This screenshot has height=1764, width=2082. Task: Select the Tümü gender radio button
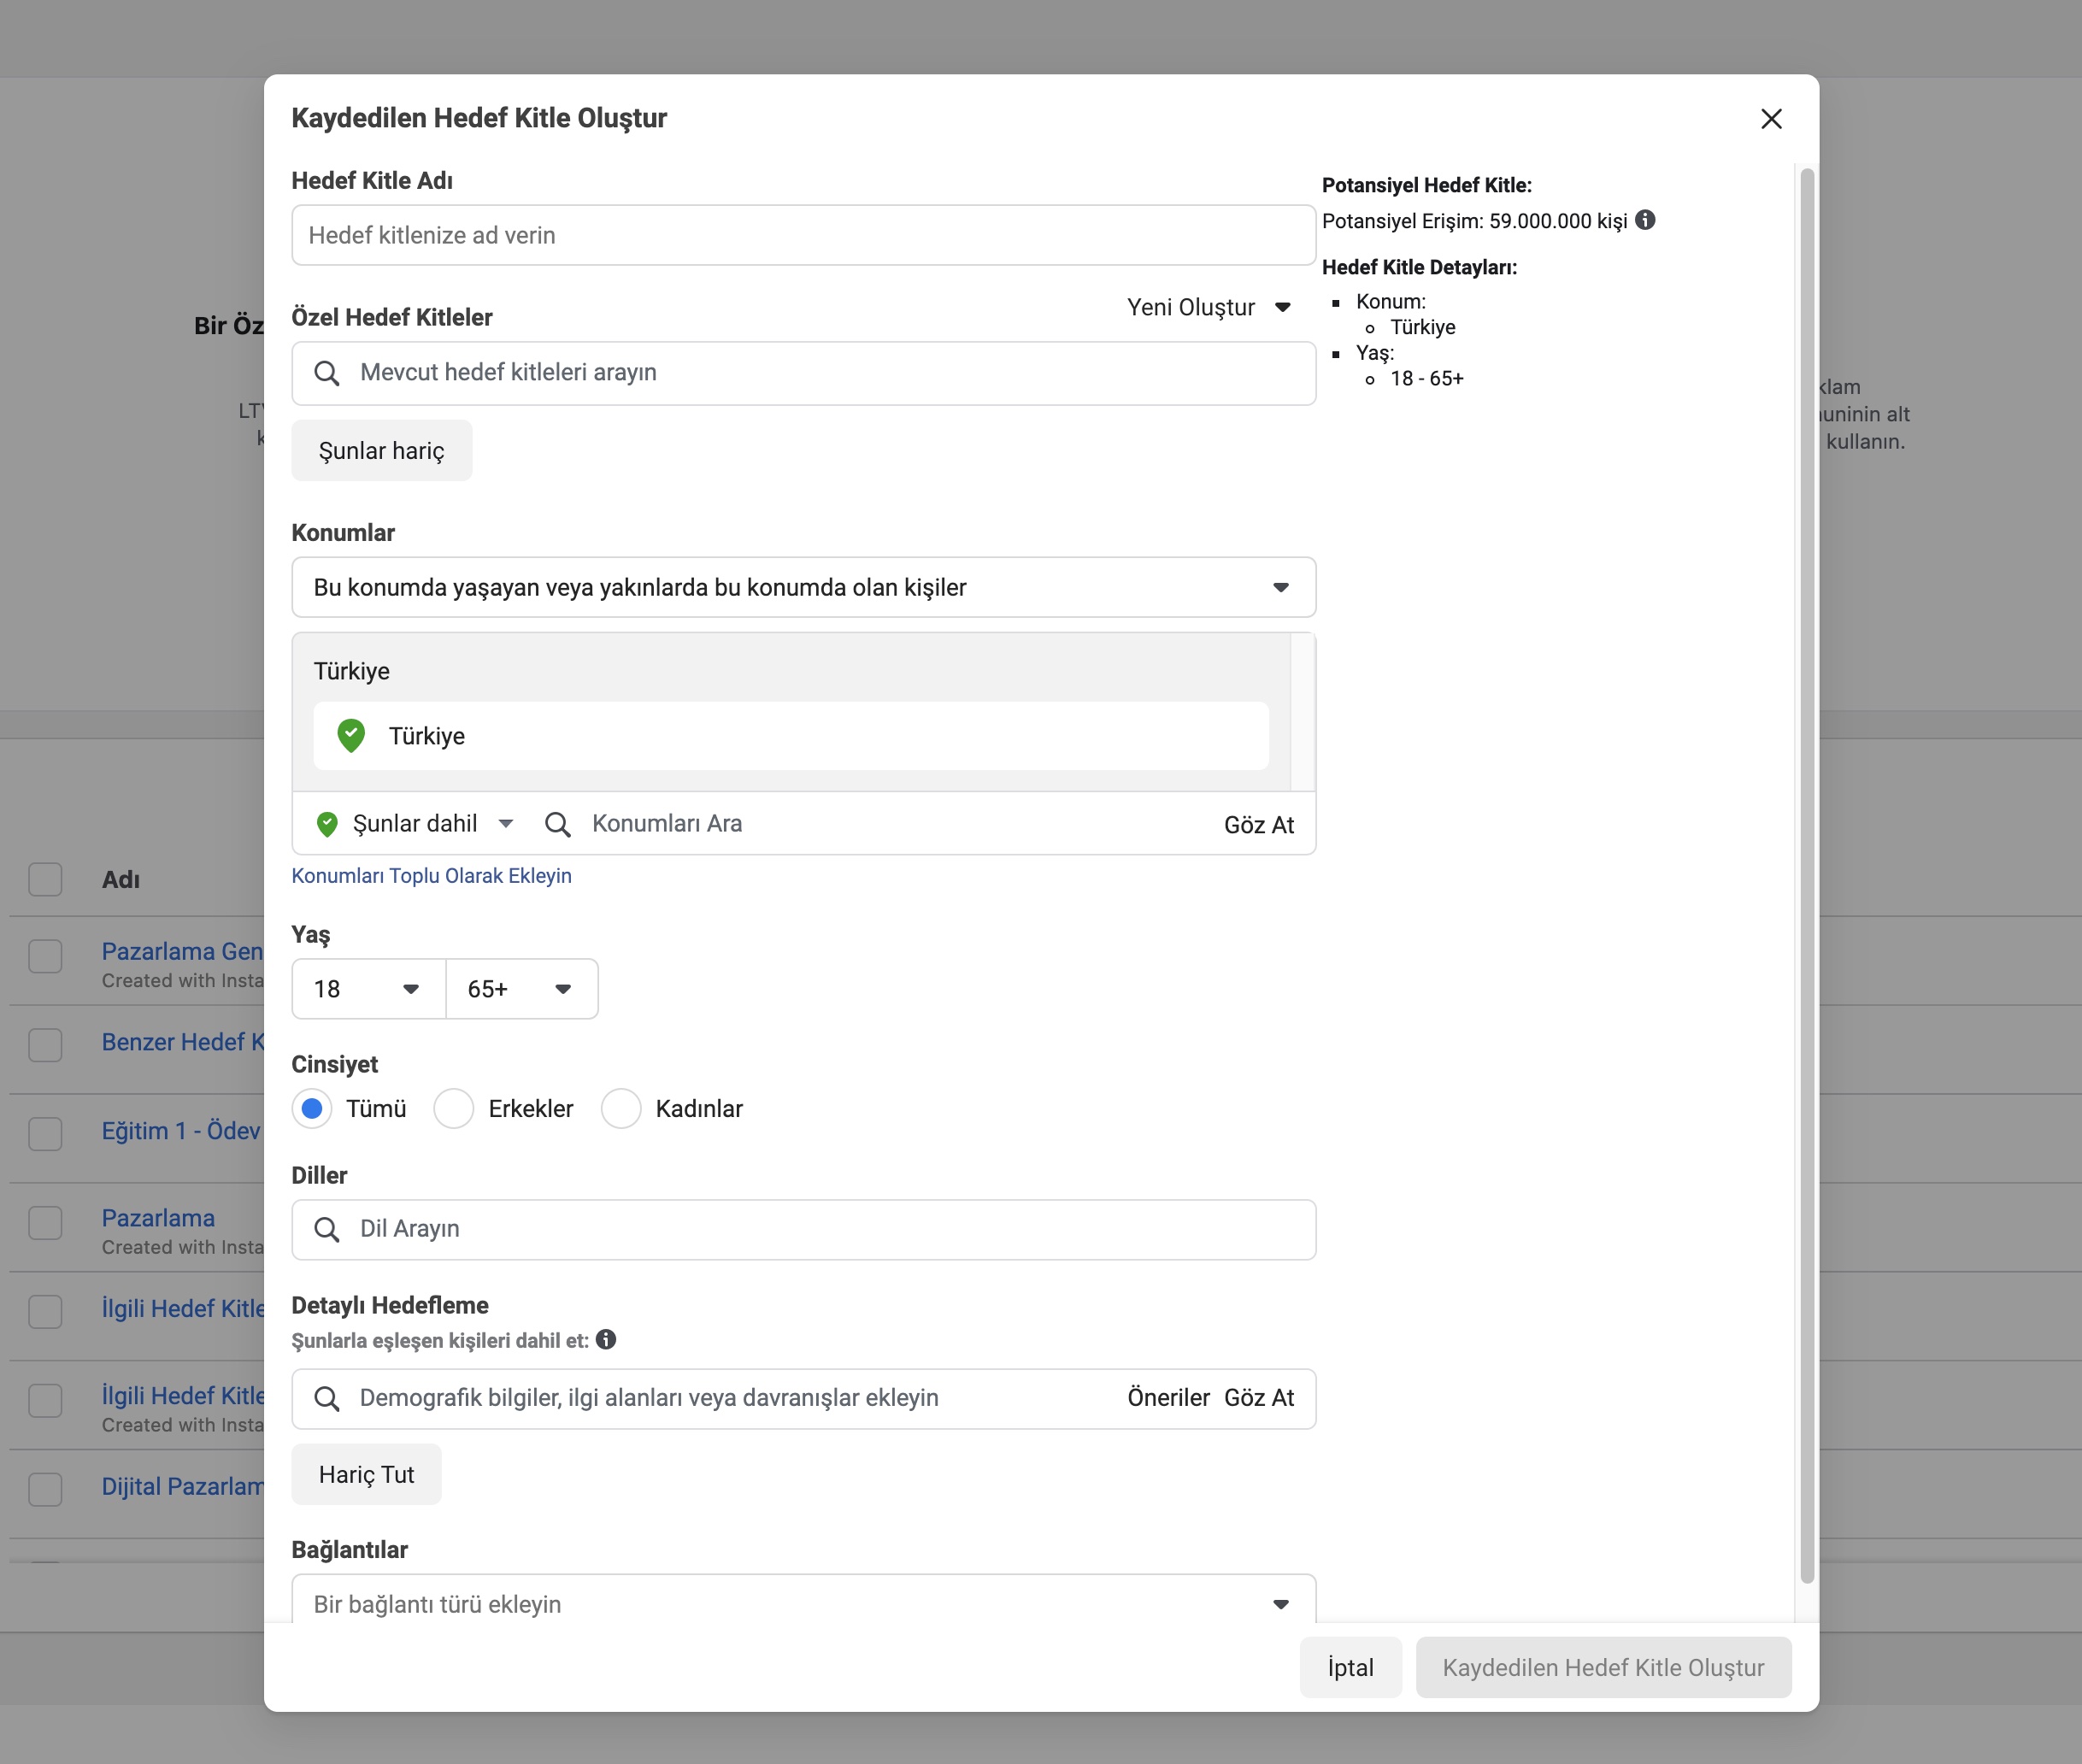coord(312,1108)
